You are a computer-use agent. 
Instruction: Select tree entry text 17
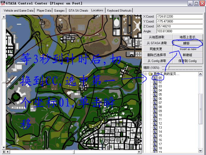click(x=160, y=144)
